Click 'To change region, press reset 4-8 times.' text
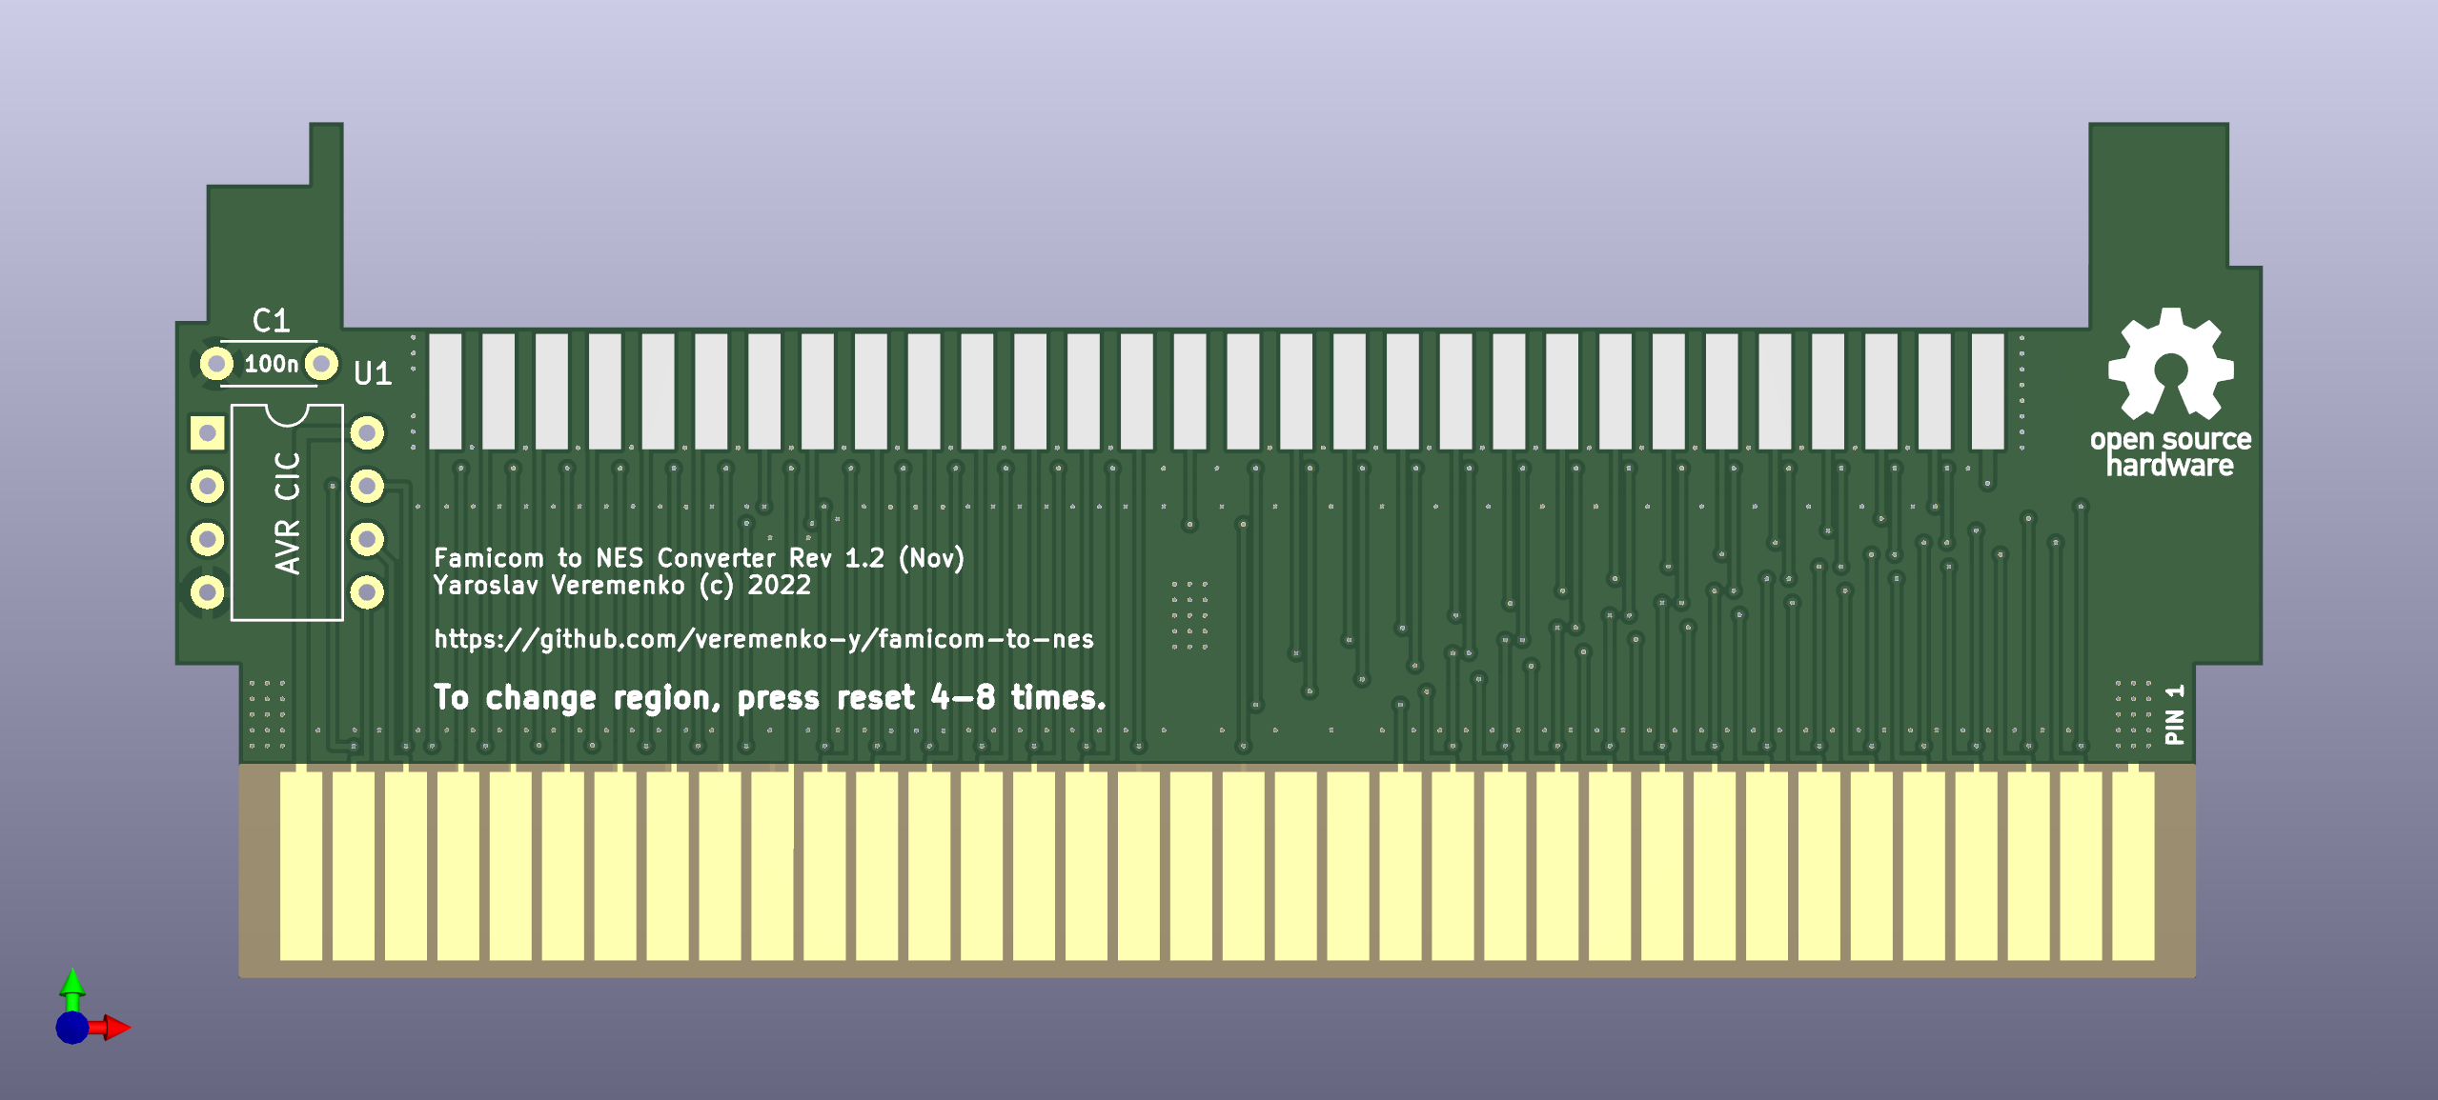The image size is (2438, 1100). click(769, 698)
